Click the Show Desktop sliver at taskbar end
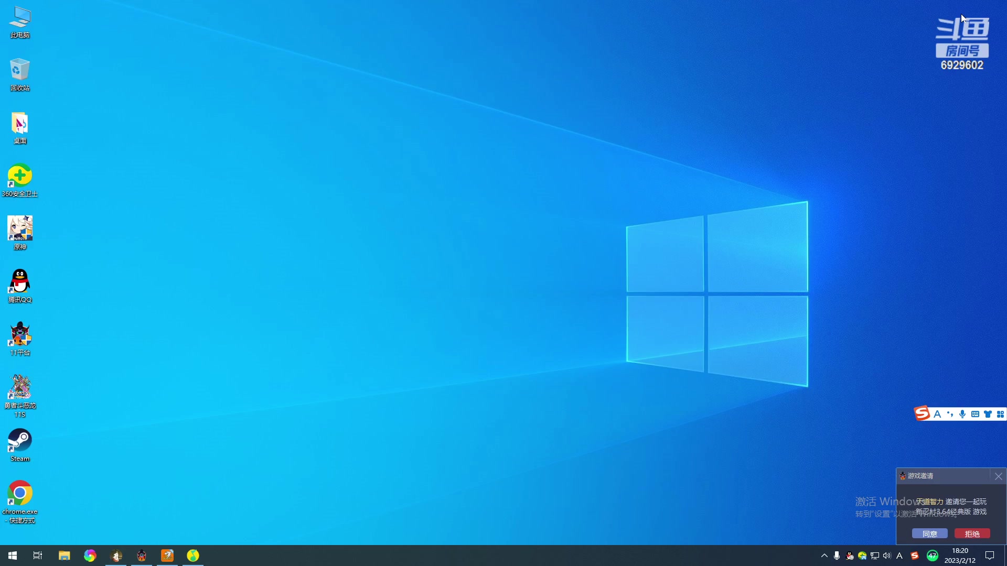Screen dimensions: 1007x566 [x=1005, y=556]
